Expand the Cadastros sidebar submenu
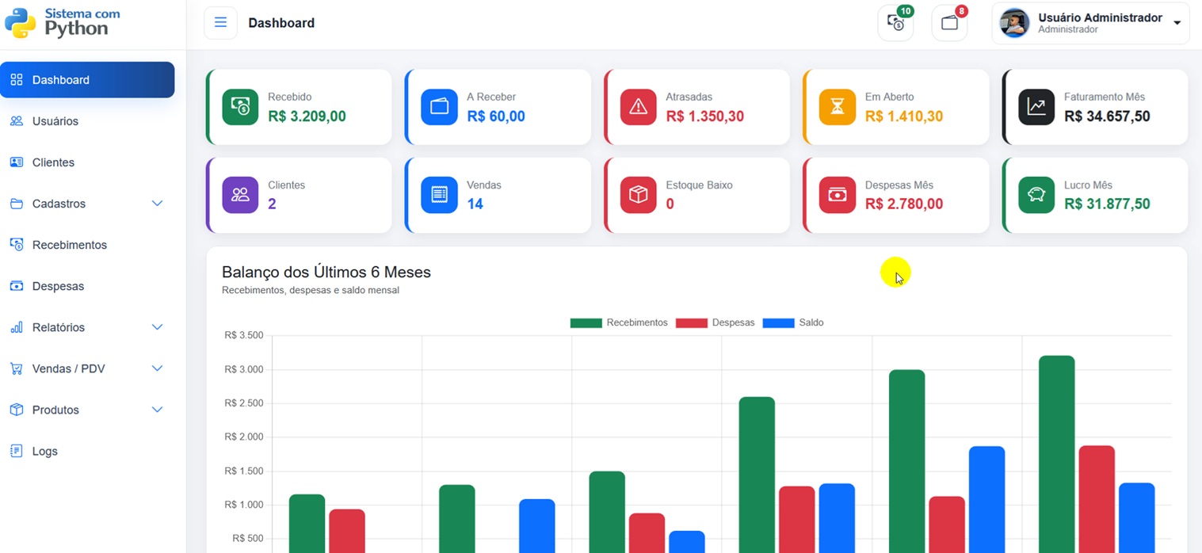 [x=87, y=204]
